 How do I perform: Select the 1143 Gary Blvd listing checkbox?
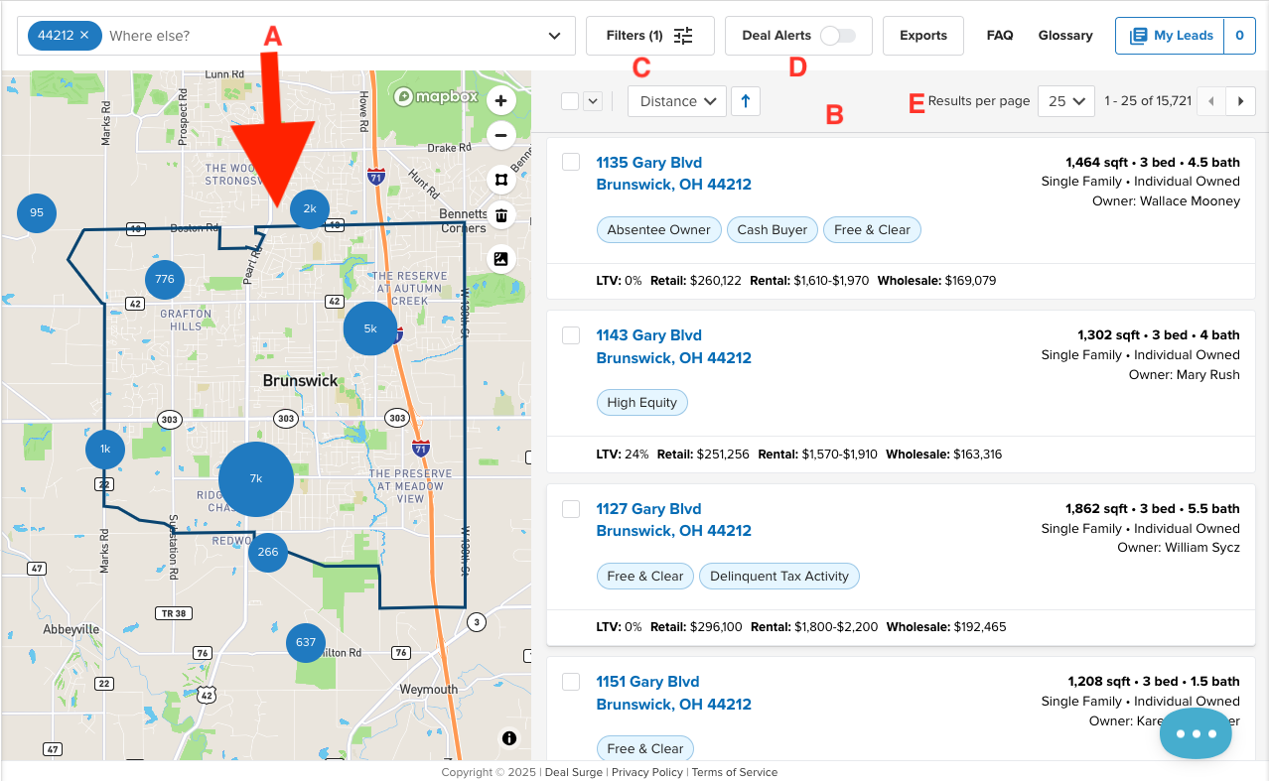571,335
